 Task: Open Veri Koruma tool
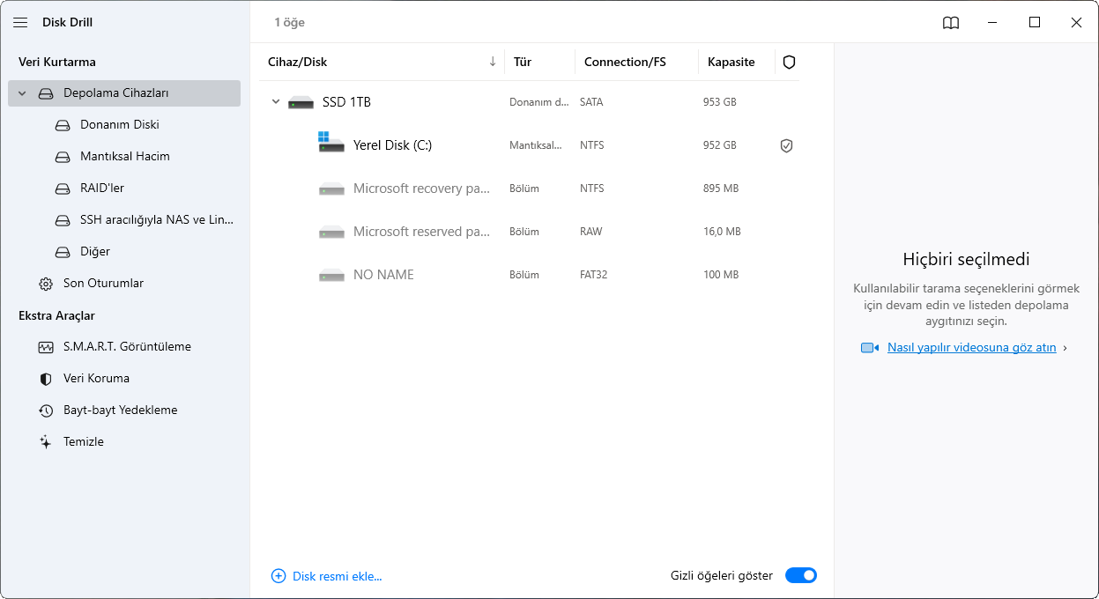pyautogui.click(x=96, y=379)
